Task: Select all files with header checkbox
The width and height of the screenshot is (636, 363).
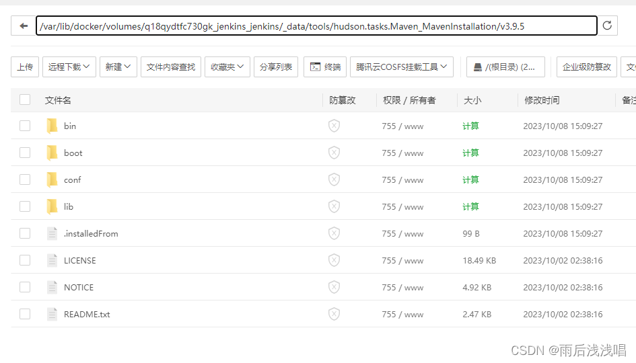Action: point(25,99)
